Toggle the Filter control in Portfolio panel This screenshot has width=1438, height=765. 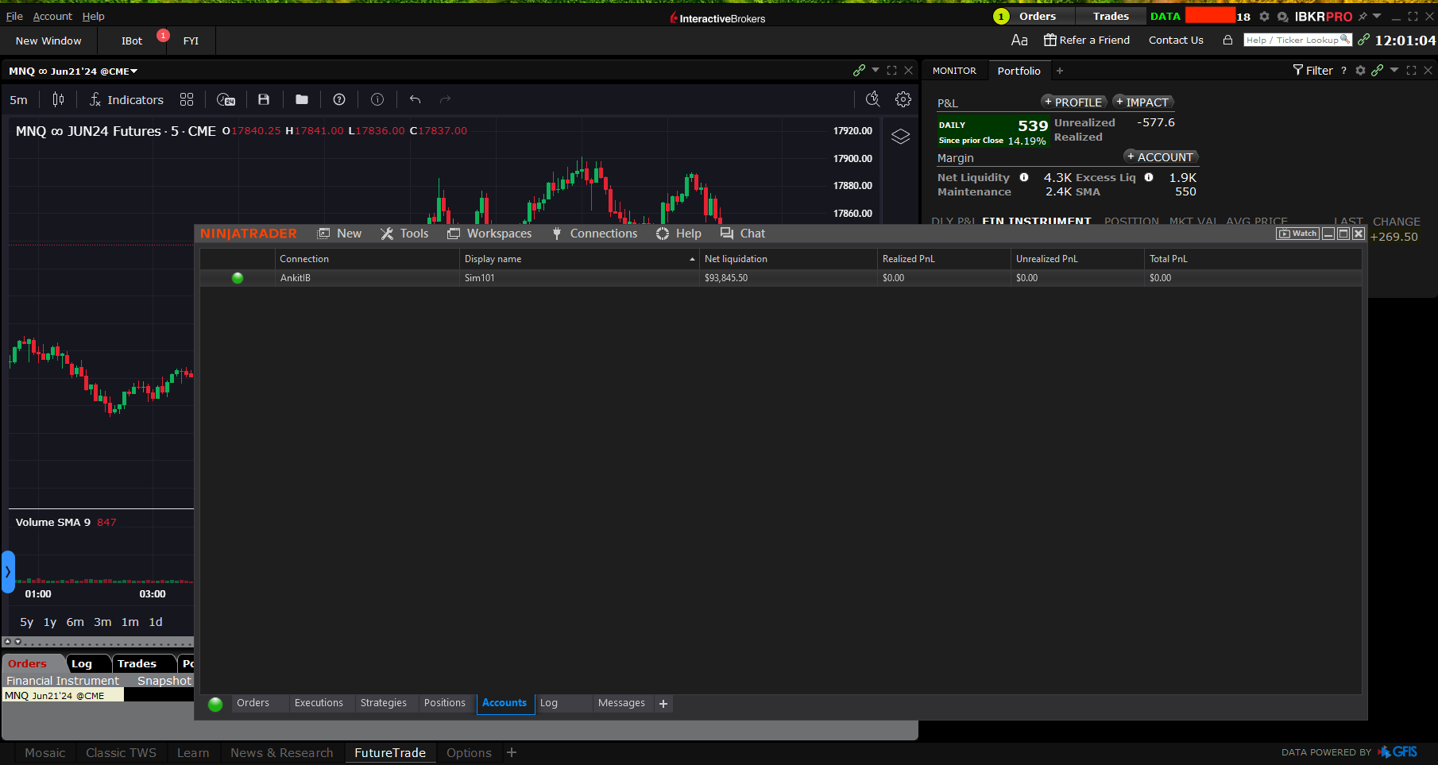[x=1312, y=71]
